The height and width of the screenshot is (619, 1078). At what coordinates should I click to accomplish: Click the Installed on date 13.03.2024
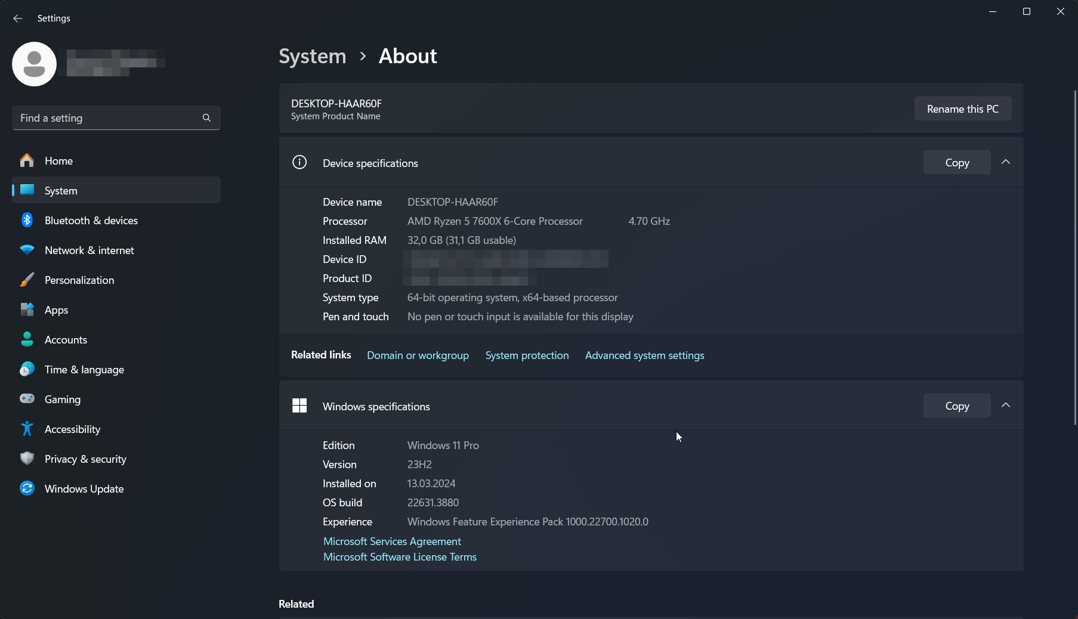click(x=431, y=484)
